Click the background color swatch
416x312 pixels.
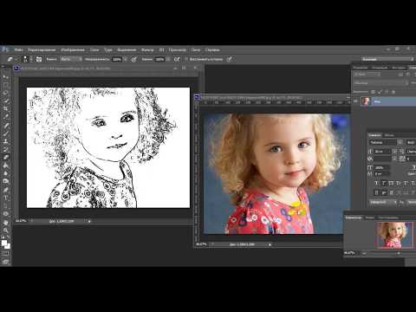(x=8, y=246)
